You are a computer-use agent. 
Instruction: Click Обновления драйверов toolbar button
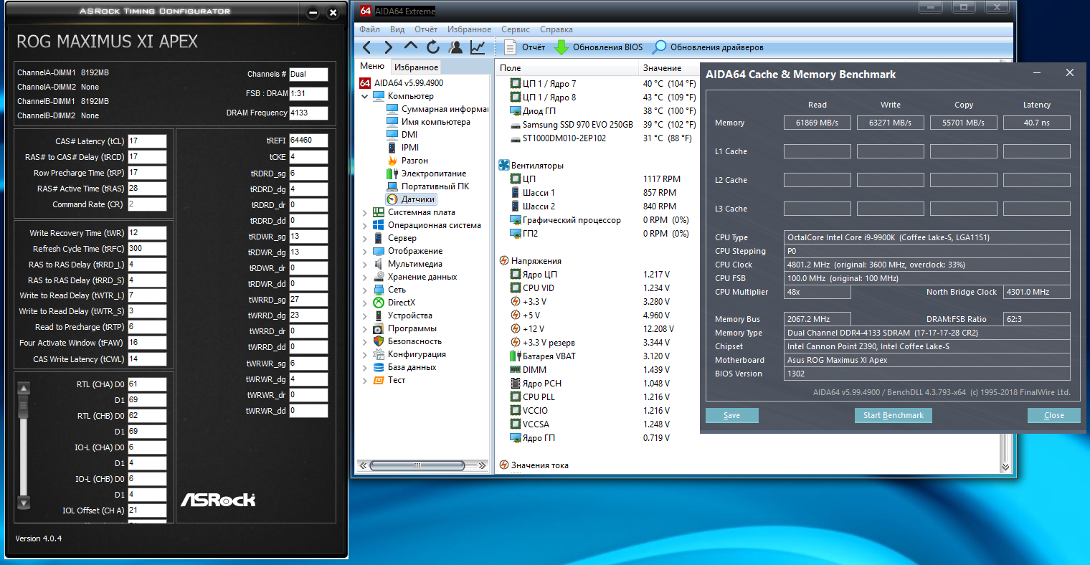tap(708, 47)
